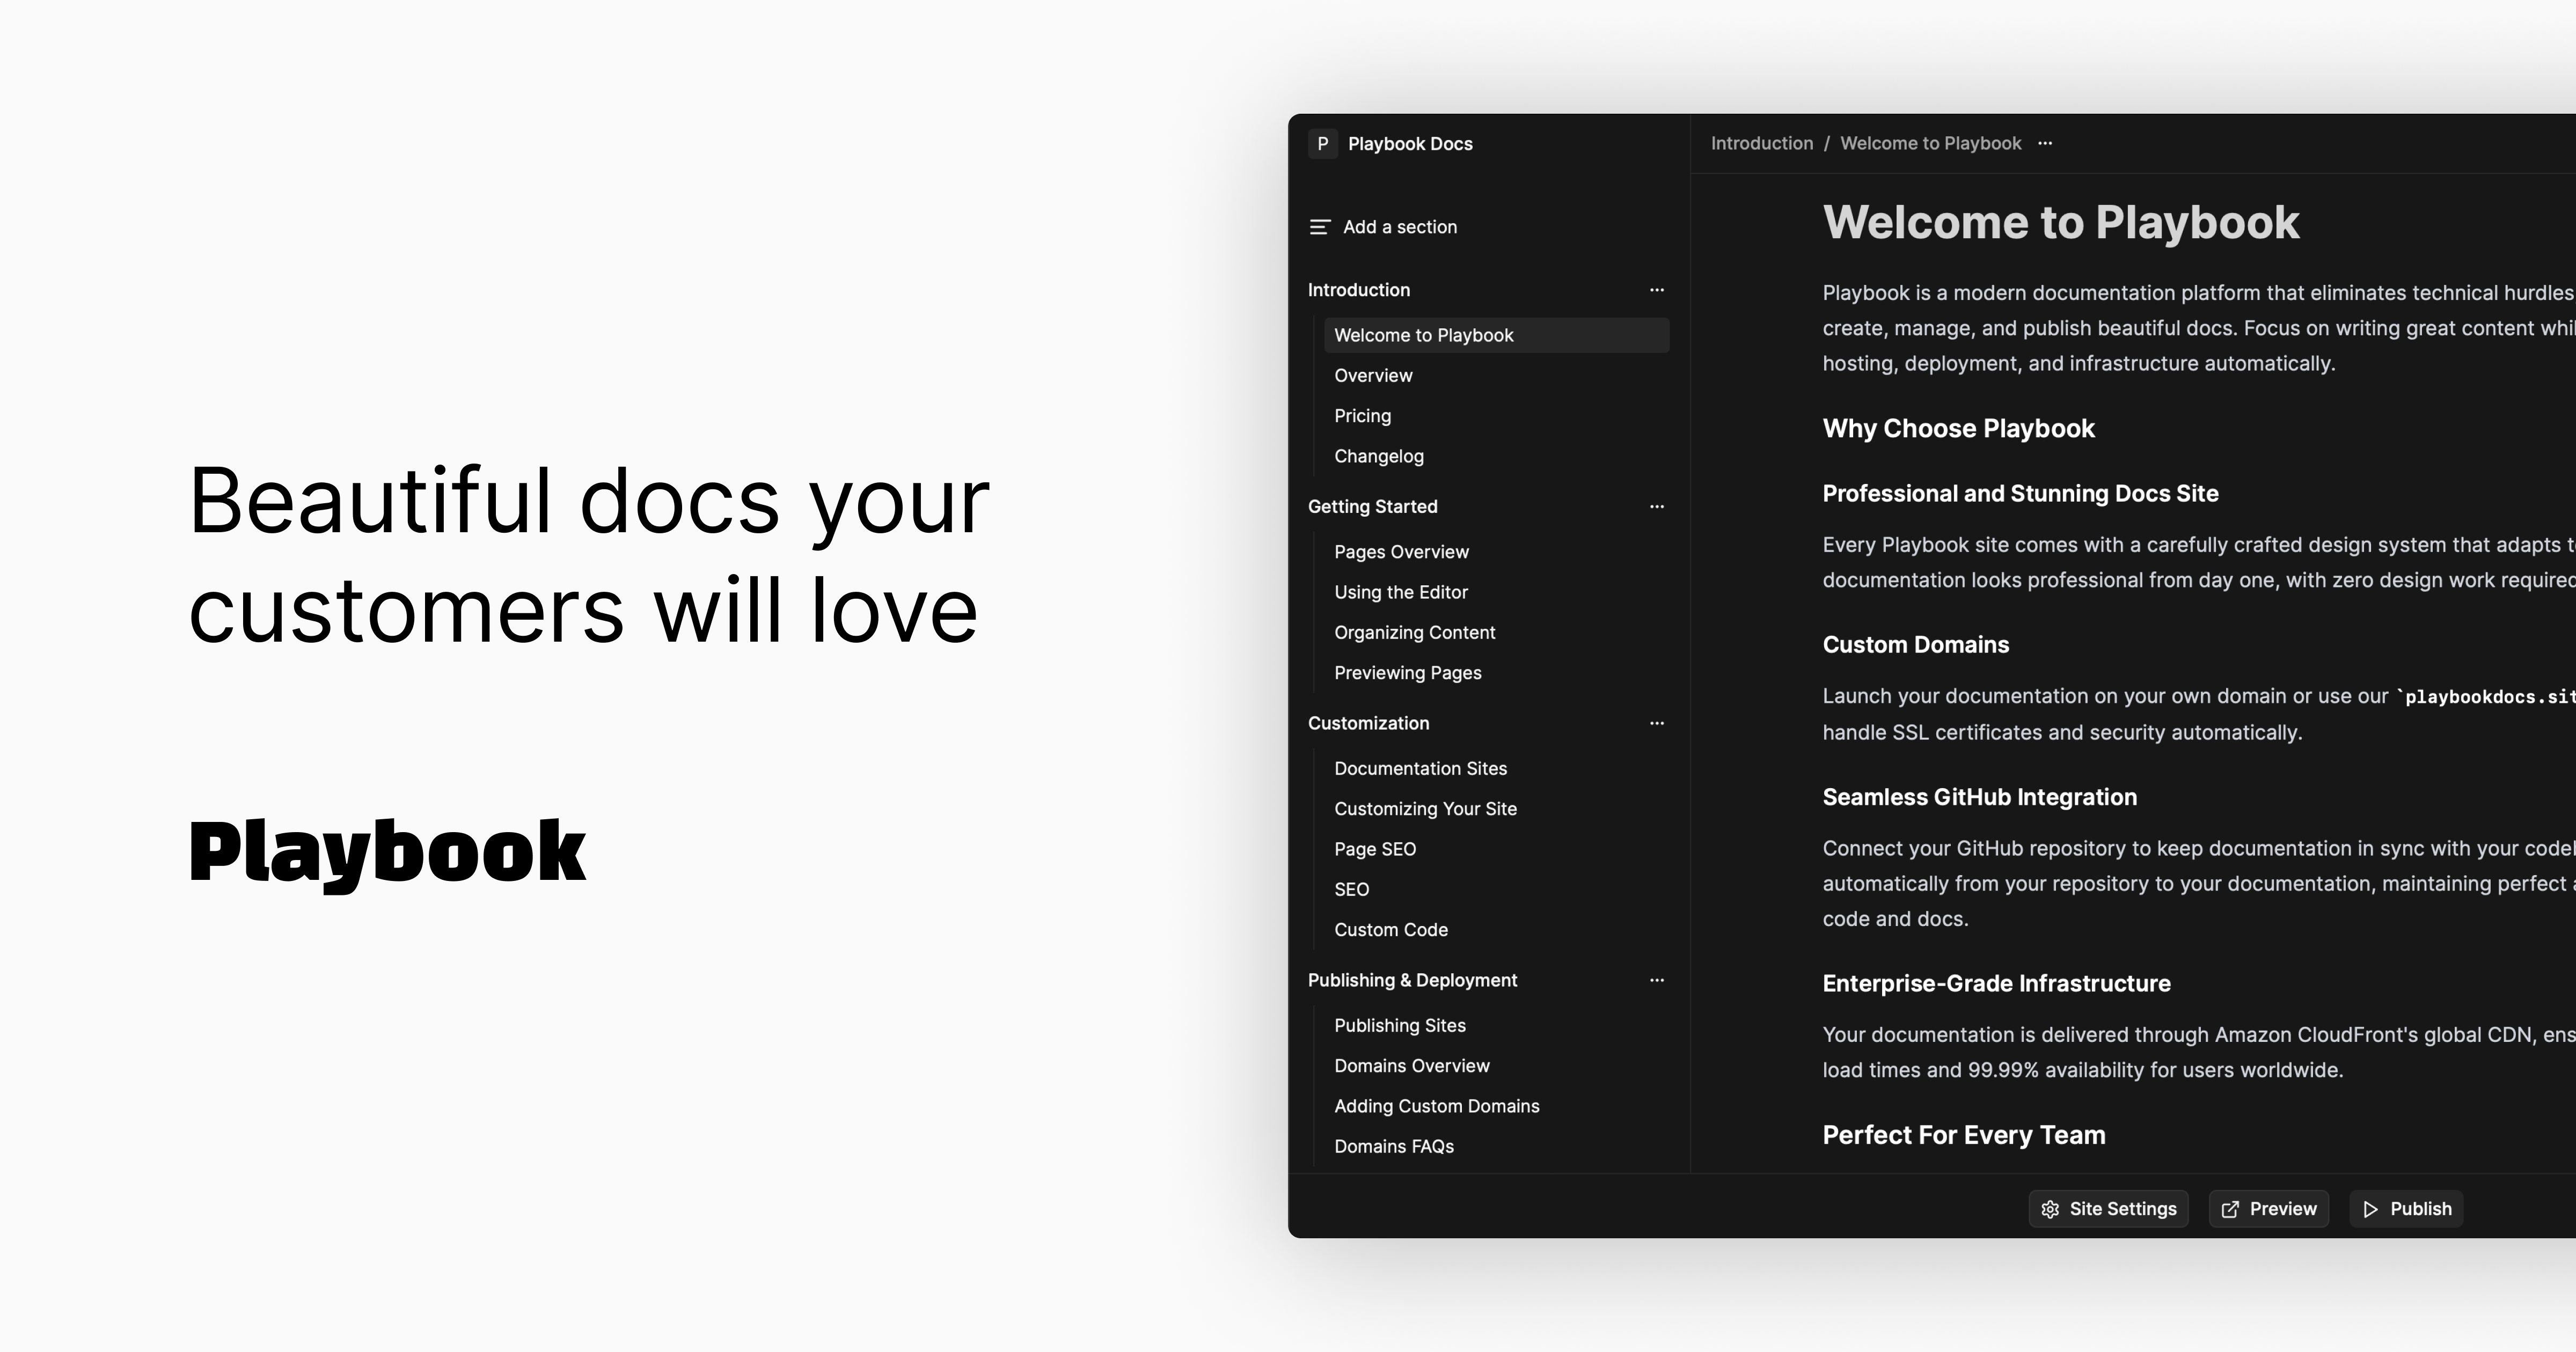Click the Introduction breadcrumb link

click(1761, 143)
